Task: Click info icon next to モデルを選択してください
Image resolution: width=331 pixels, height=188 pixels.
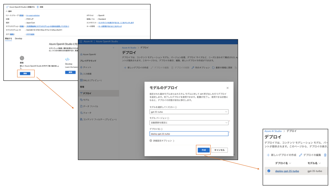Action: (x=176, y=107)
